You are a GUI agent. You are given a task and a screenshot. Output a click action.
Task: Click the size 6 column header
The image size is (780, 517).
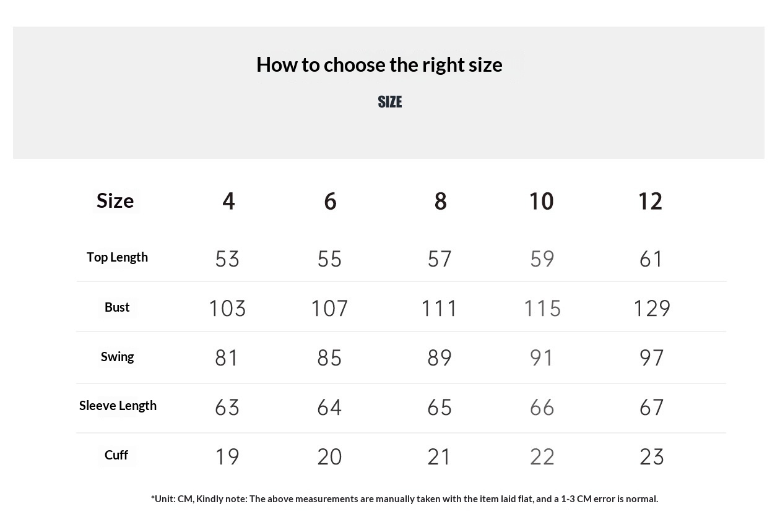tap(330, 201)
